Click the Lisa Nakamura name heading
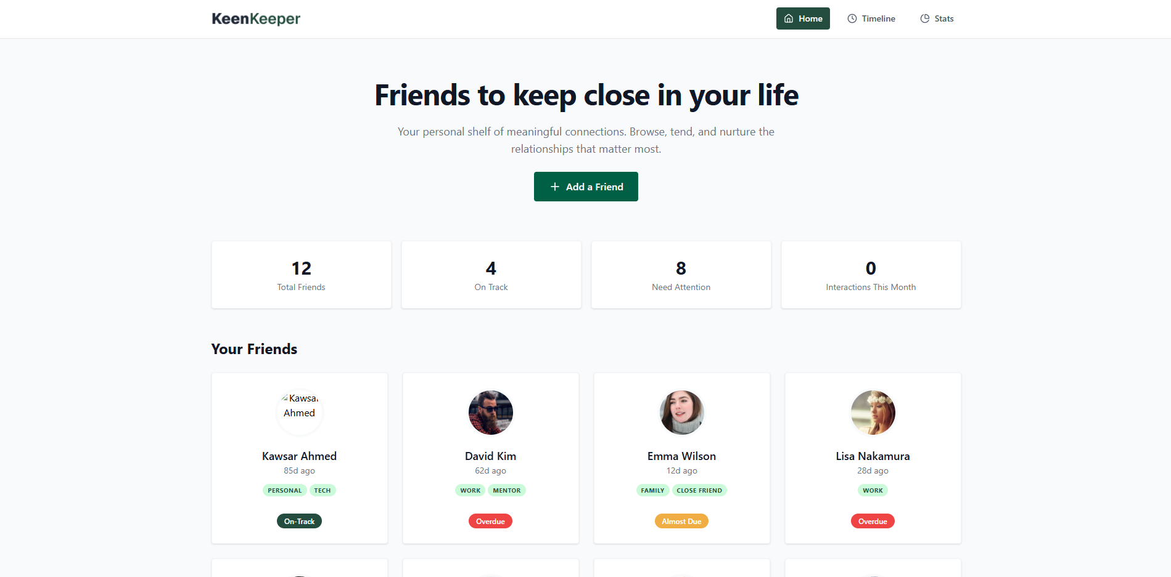 coord(873,456)
